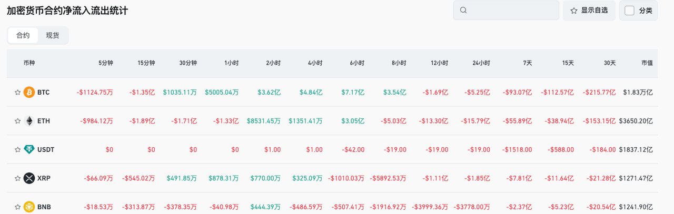Switch to the 现货 tab
674x214 pixels.
point(53,36)
